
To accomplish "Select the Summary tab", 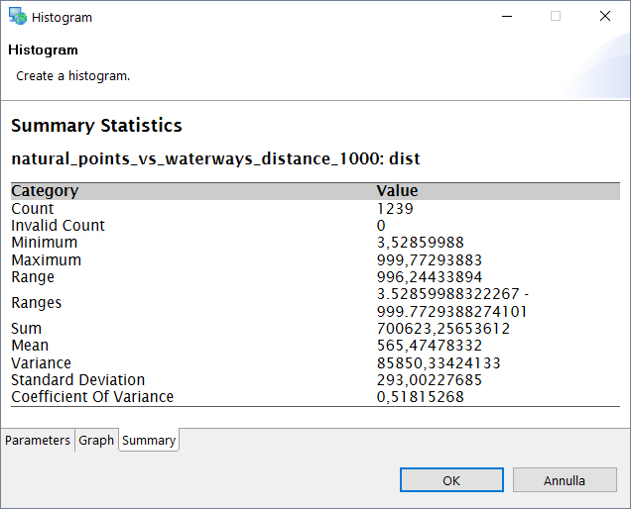I will pos(149,441).
